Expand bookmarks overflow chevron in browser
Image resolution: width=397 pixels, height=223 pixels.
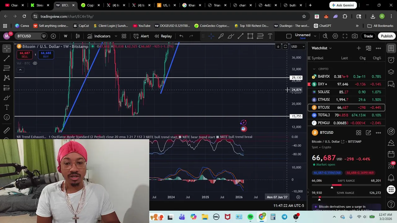(x=357, y=26)
